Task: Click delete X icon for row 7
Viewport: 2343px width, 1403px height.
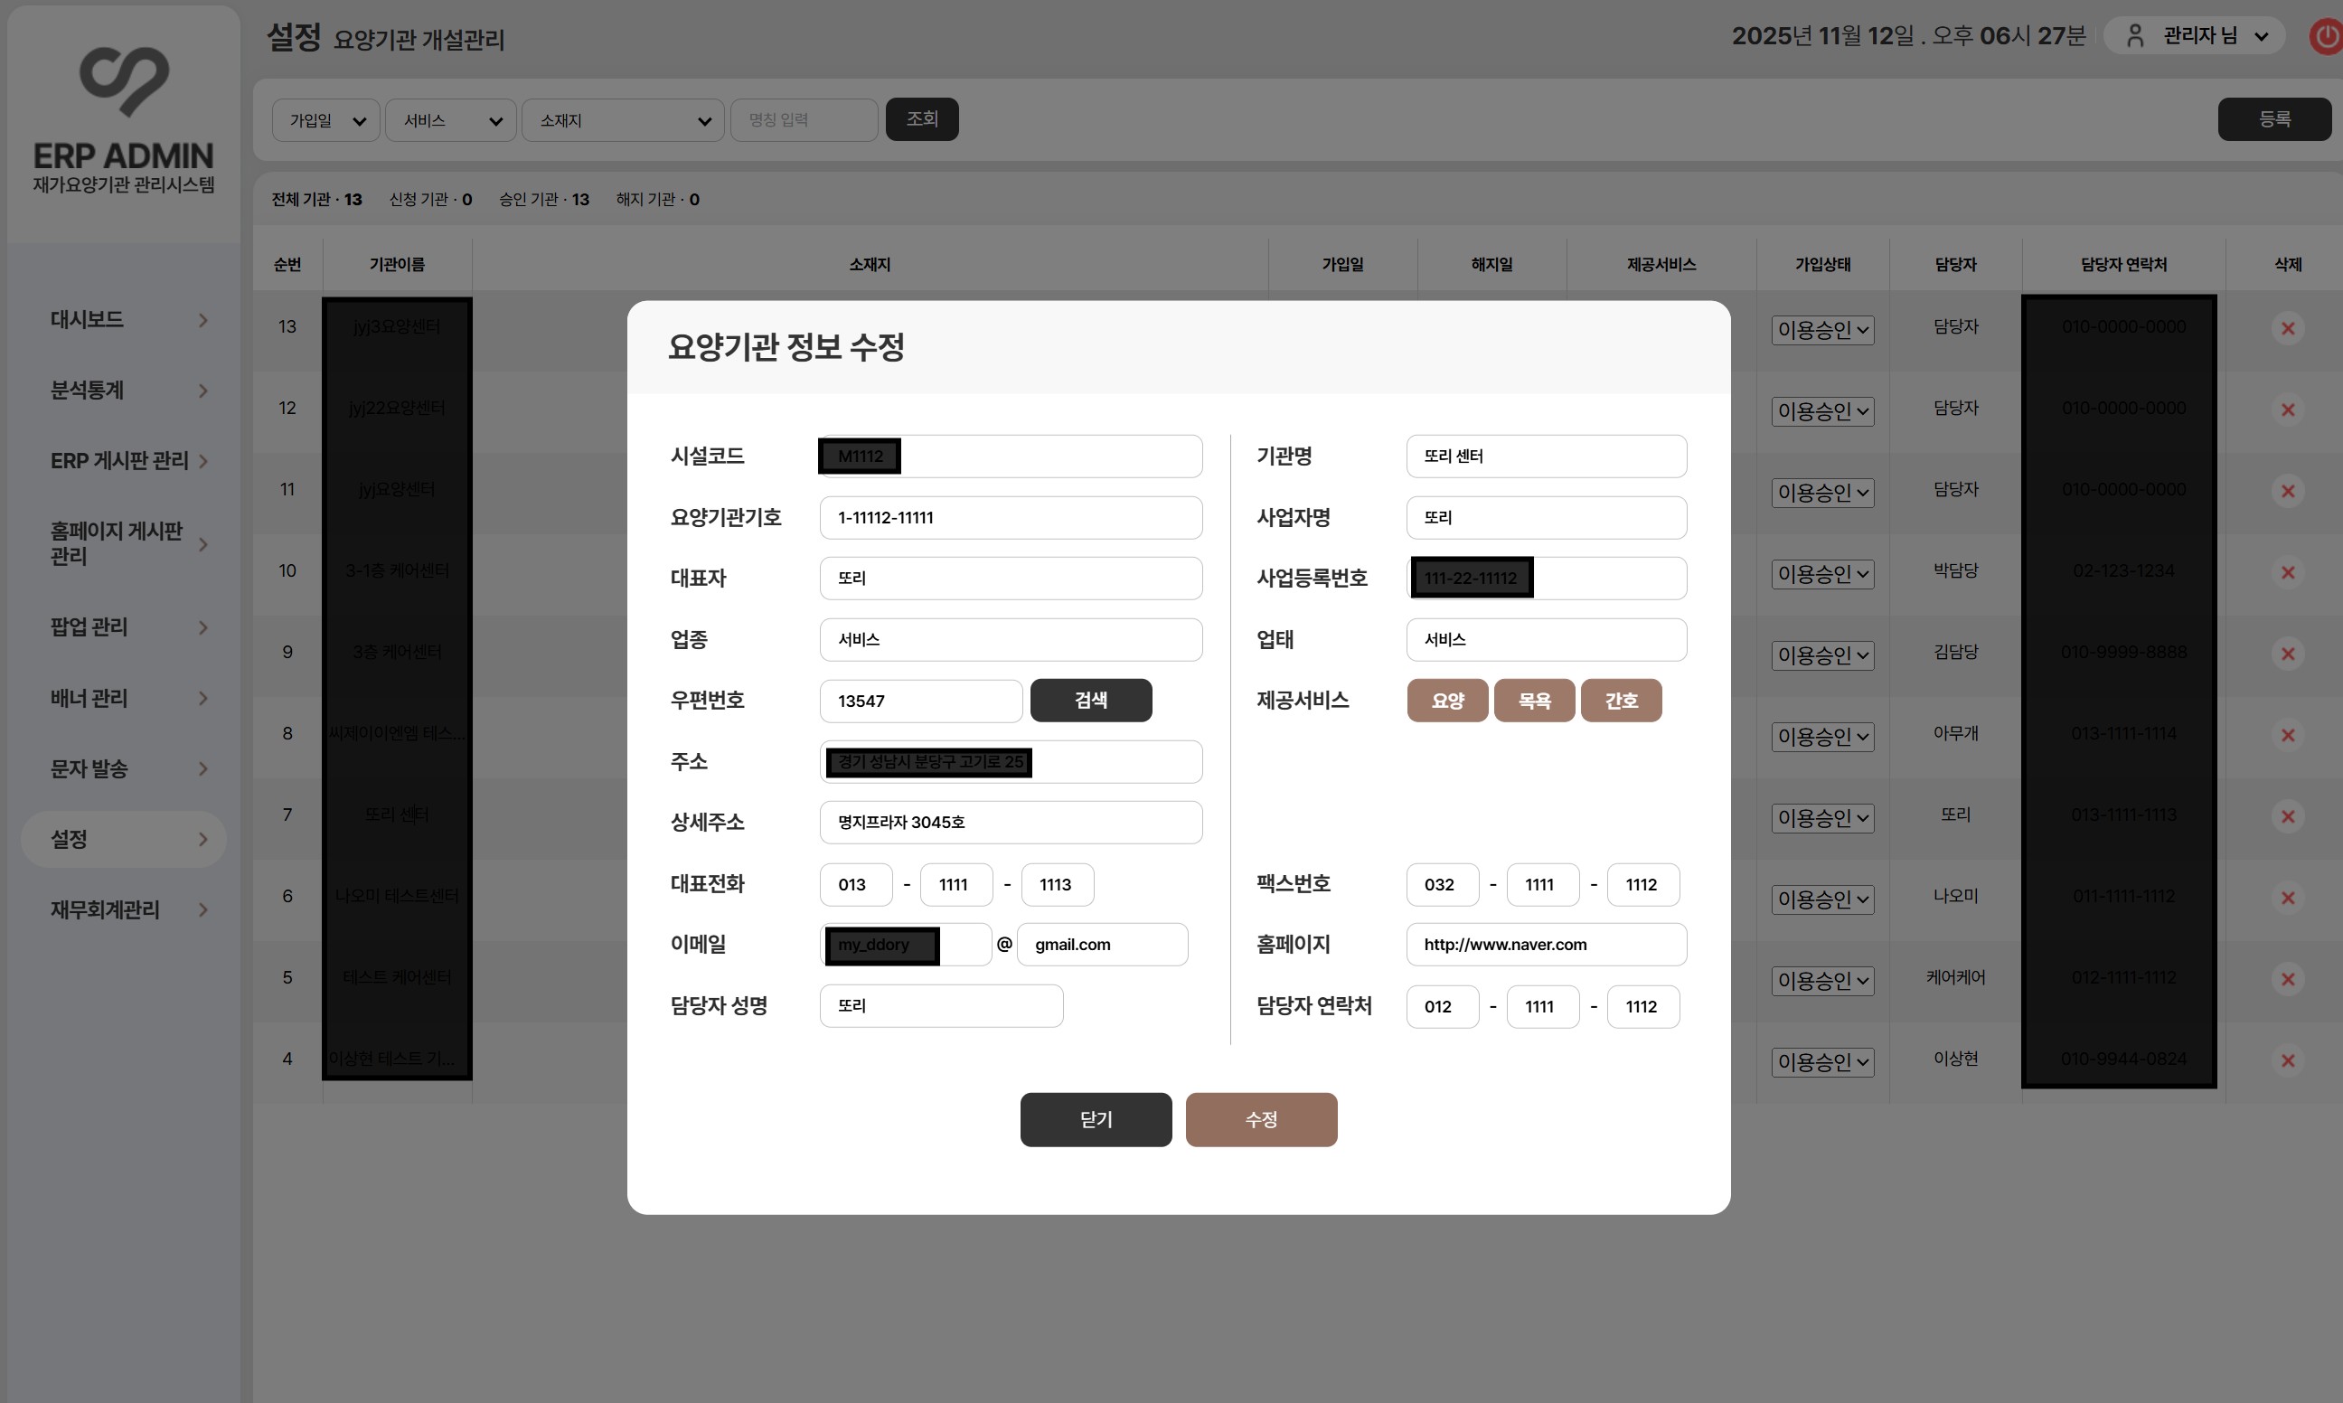Action: pyautogui.click(x=2287, y=816)
